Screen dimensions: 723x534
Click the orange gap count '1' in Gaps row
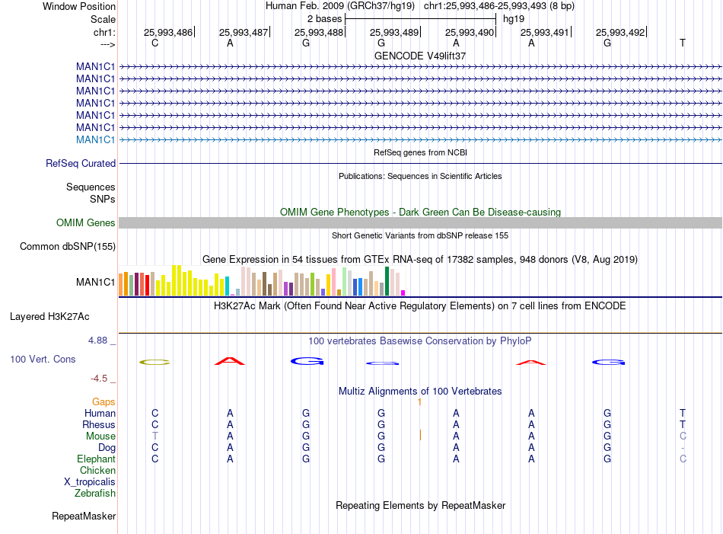(x=419, y=402)
